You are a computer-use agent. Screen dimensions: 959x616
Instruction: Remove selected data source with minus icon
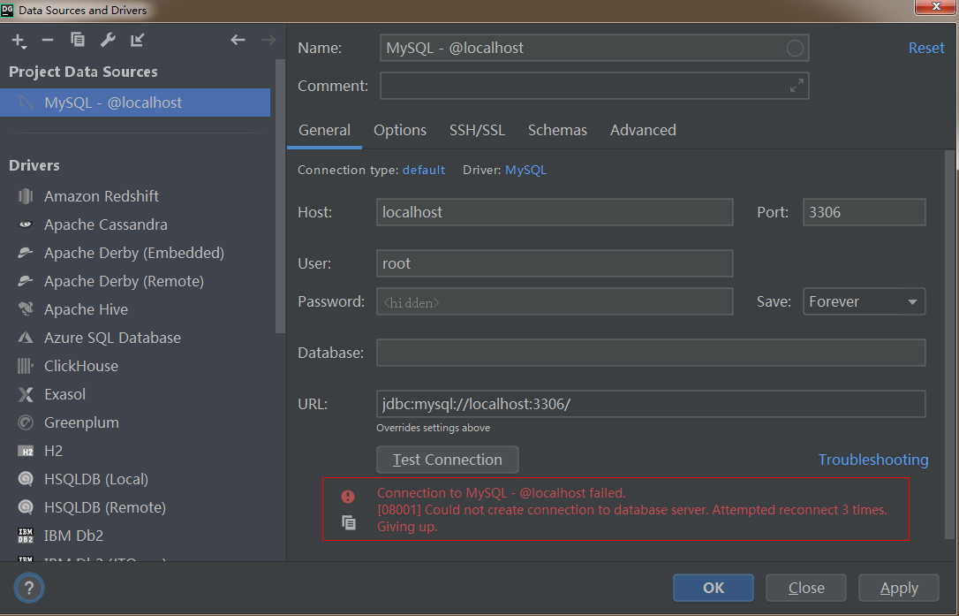(48, 41)
